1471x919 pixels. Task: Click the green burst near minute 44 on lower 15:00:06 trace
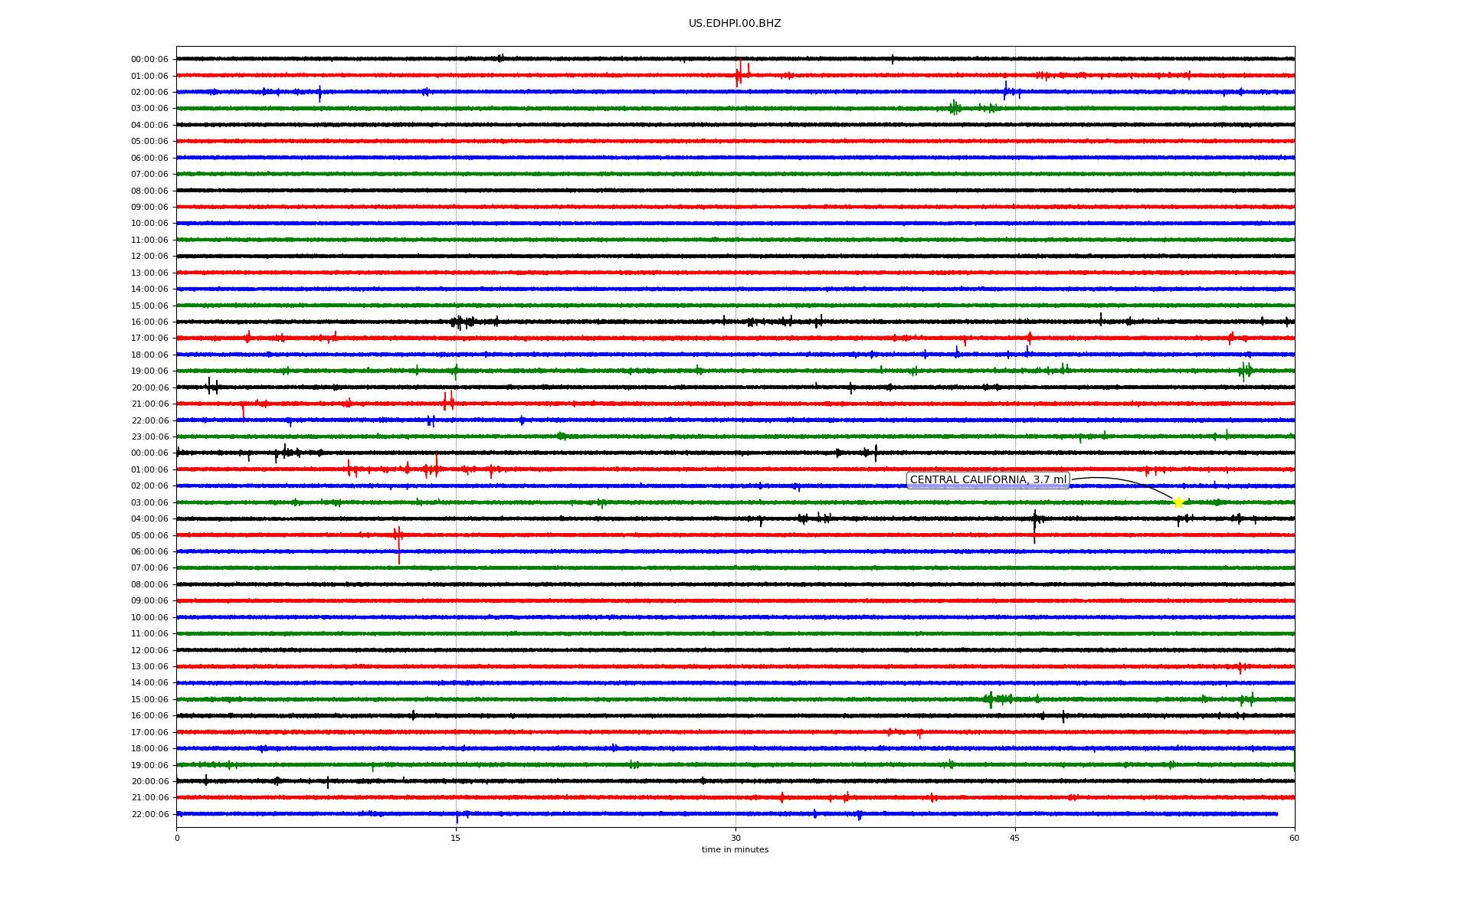pos(991,698)
